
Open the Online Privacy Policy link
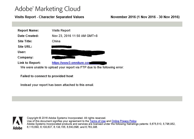(x=124, y=121)
